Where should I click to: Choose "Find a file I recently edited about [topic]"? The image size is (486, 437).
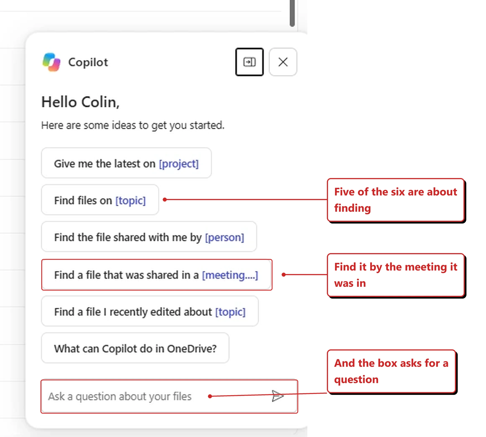(x=150, y=311)
